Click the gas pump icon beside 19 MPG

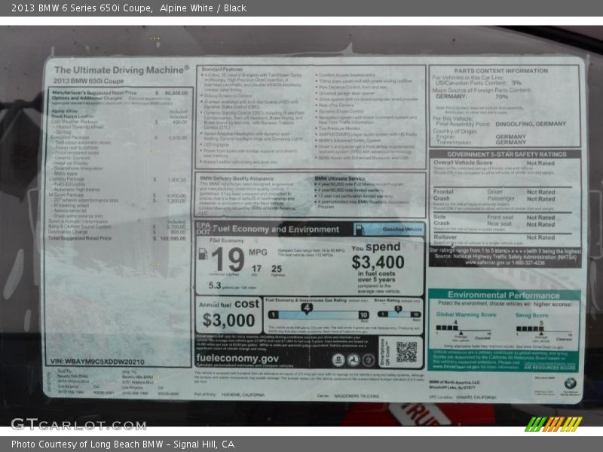tap(203, 254)
